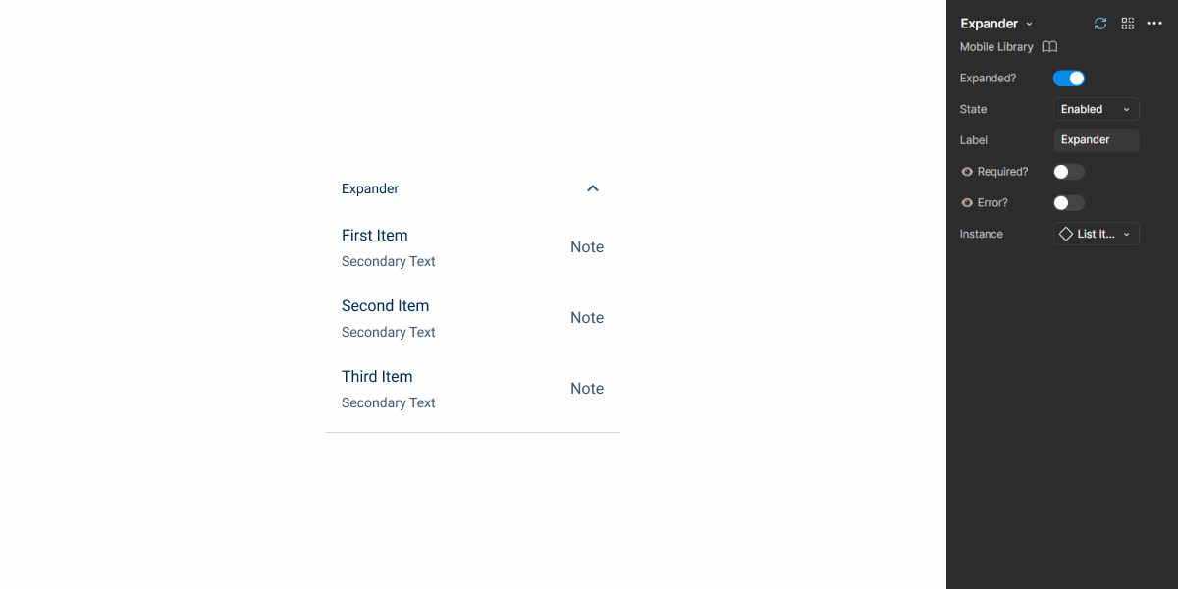This screenshot has width=1178, height=589.
Task: Select Secondary Text under Second Item
Action: click(388, 332)
